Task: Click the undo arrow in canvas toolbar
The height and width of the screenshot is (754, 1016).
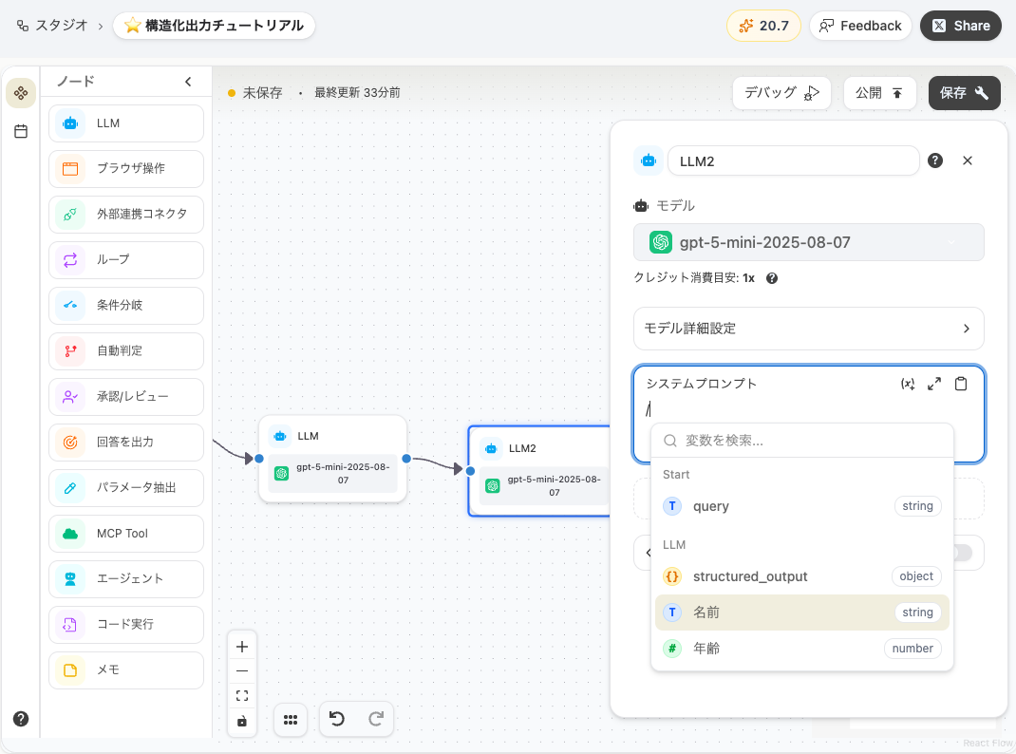Action: coord(337,720)
